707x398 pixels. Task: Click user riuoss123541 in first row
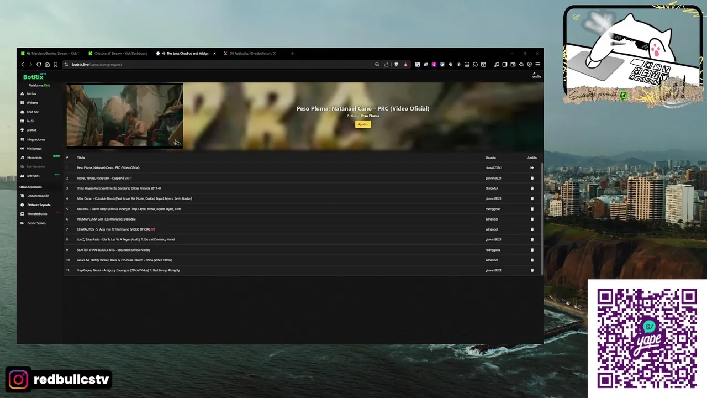click(x=494, y=167)
